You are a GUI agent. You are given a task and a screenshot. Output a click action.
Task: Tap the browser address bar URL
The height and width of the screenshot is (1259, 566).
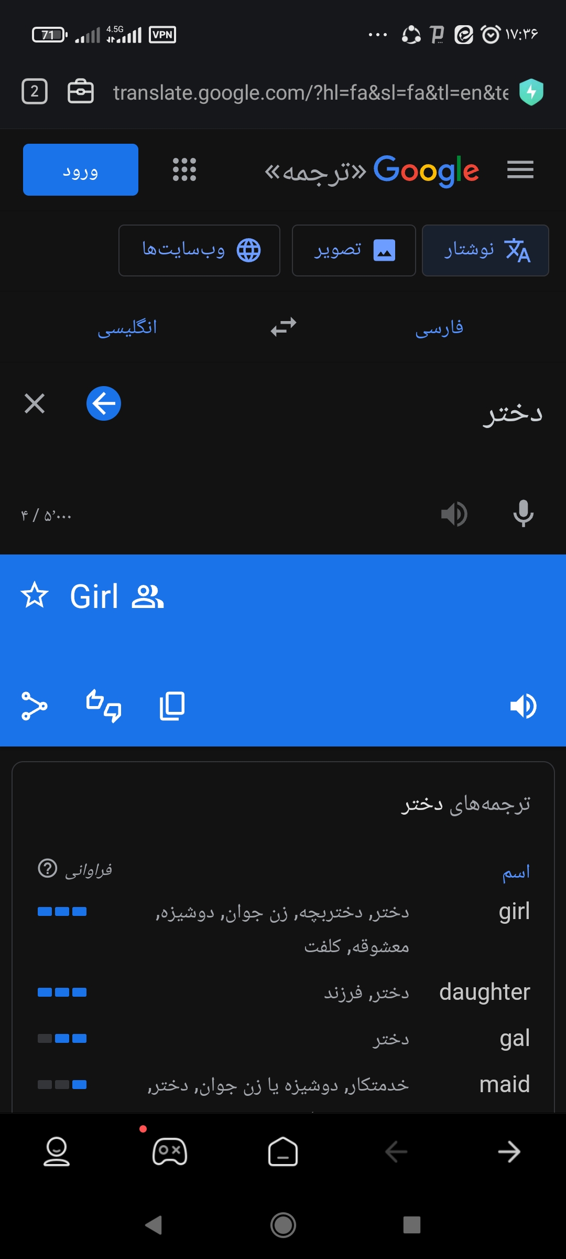310,92
